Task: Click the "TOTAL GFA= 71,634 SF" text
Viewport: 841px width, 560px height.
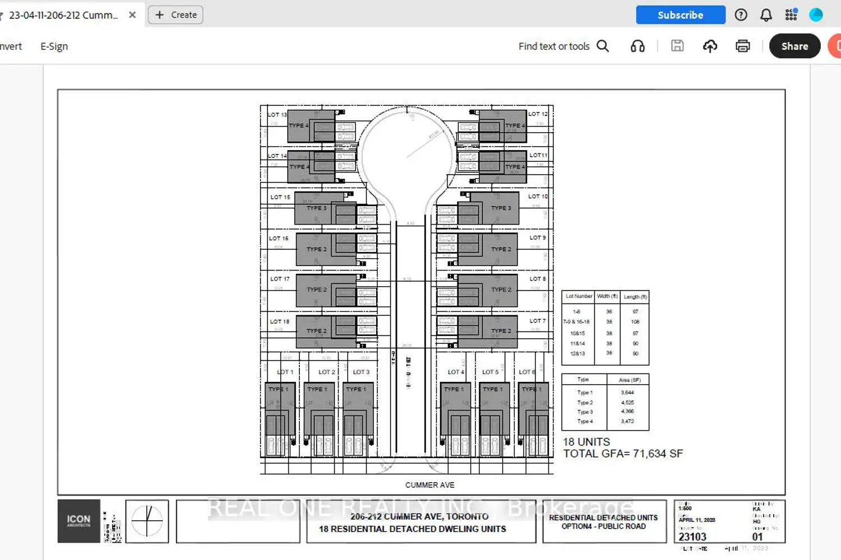Action: (623, 454)
